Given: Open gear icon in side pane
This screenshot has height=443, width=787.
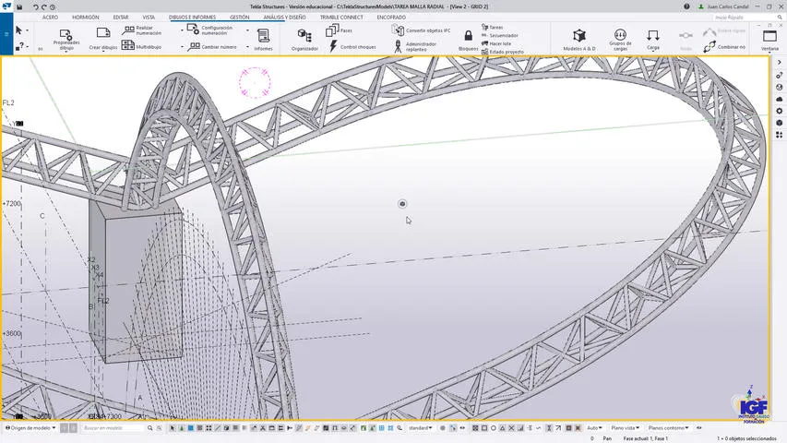Looking at the screenshot, I should [x=779, y=111].
